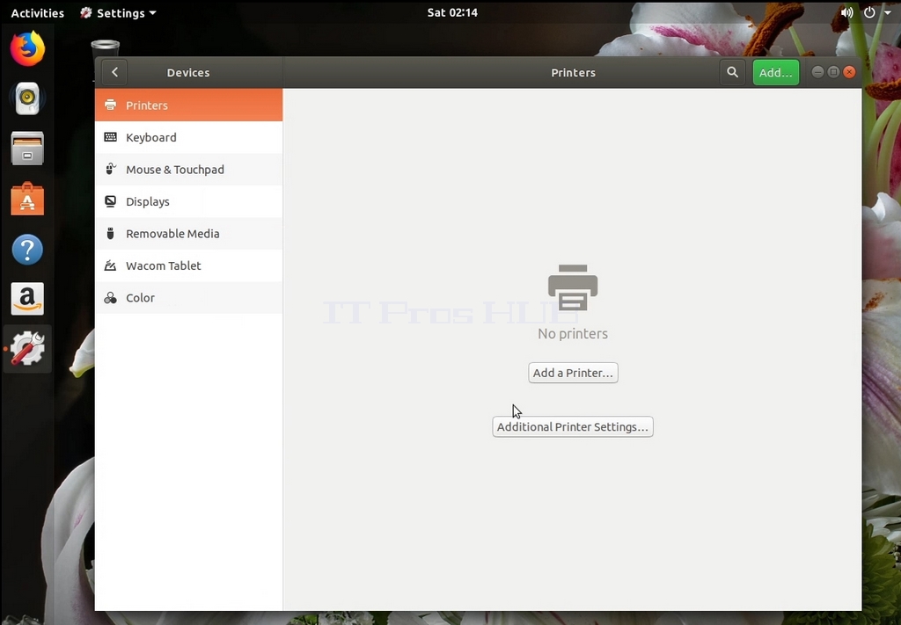Open the volume indicator in top bar
Image resolution: width=901 pixels, height=625 pixels.
(847, 12)
